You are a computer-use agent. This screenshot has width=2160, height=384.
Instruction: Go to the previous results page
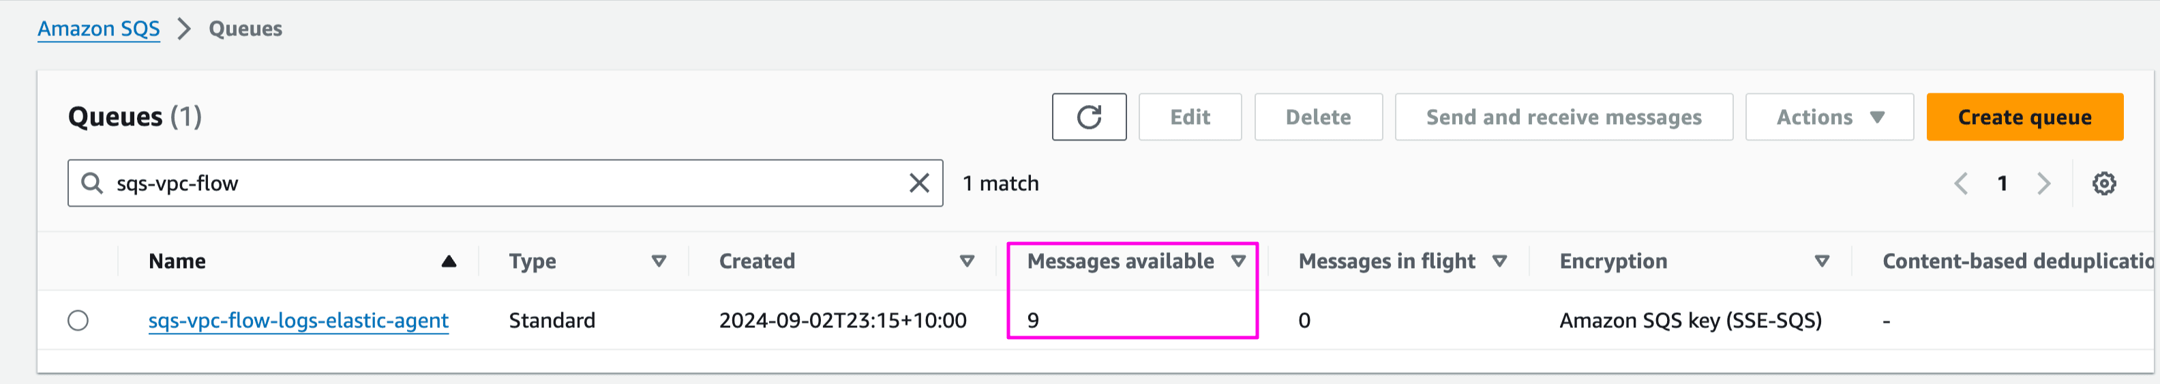coord(1960,183)
